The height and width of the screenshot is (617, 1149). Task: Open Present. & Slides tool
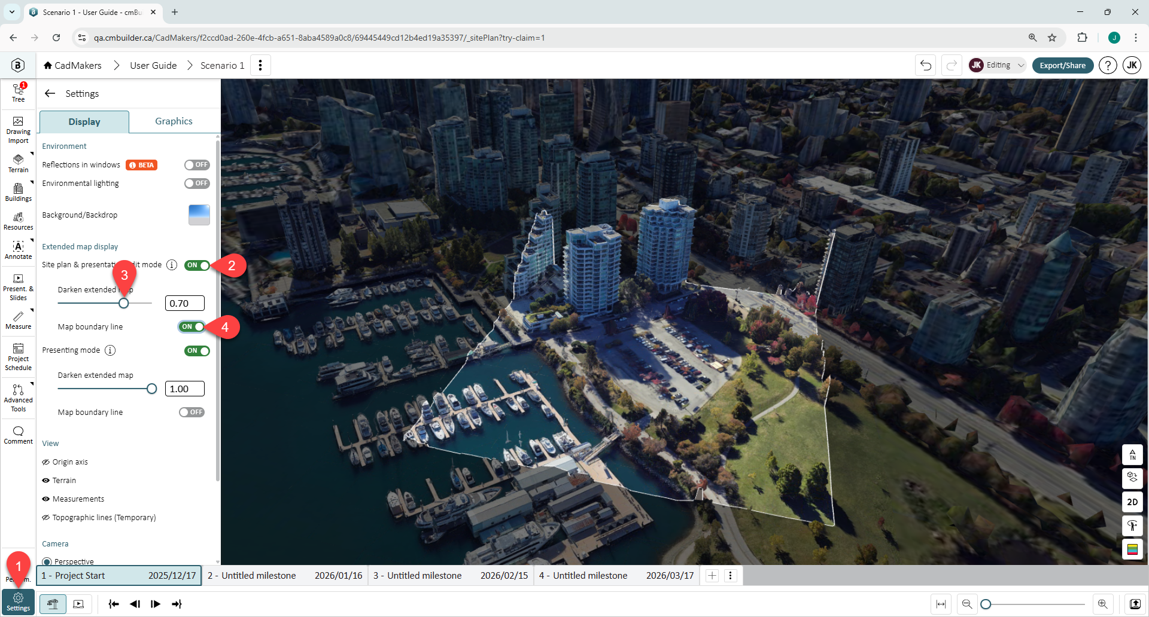pyautogui.click(x=18, y=288)
